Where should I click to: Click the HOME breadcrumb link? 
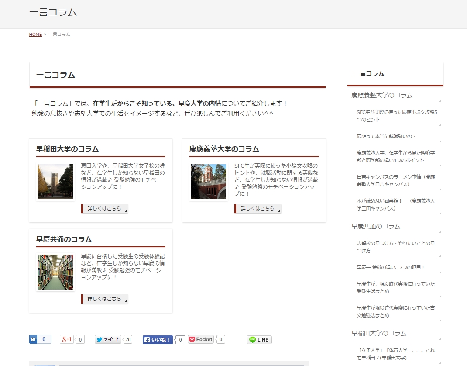coord(35,34)
